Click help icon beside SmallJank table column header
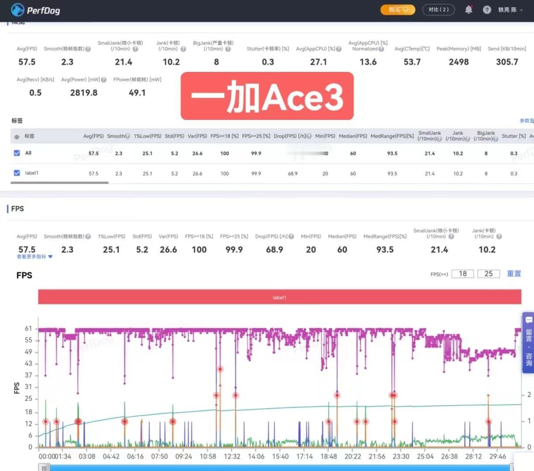This screenshot has width=534, height=471. pyautogui.click(x=439, y=139)
